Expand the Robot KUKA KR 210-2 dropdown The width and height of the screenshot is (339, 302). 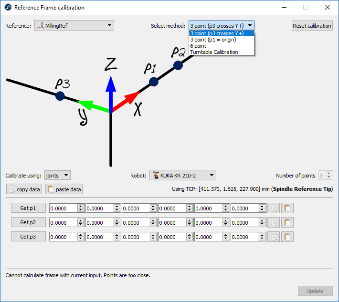pos(182,176)
